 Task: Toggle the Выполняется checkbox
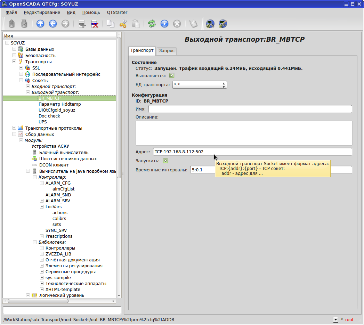[172, 75]
